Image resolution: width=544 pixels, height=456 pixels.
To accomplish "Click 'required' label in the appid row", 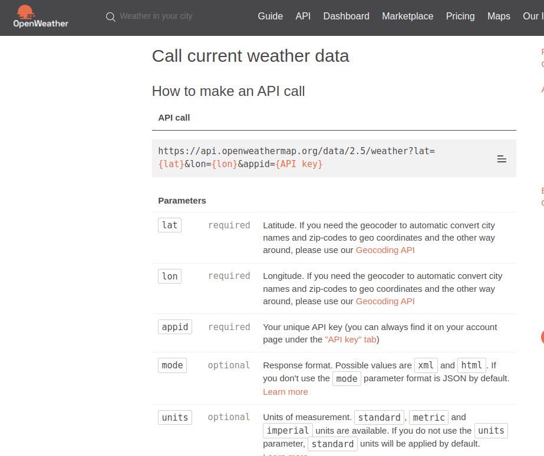I will [x=229, y=327].
